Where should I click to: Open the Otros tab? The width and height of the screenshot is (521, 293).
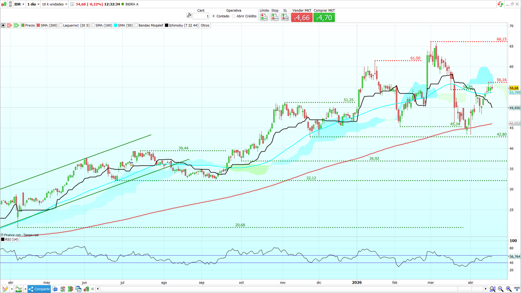[205, 25]
